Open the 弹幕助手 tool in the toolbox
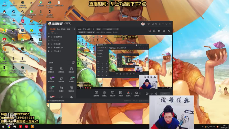The width and height of the screenshot is (229, 129). [51, 70]
